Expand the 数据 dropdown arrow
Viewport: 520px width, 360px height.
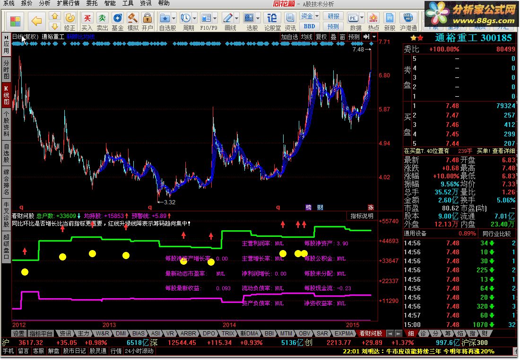point(362,18)
